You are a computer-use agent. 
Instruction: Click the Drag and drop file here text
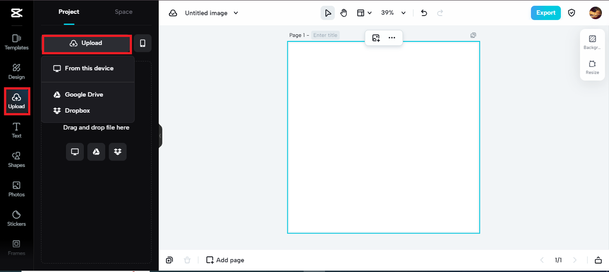click(96, 127)
